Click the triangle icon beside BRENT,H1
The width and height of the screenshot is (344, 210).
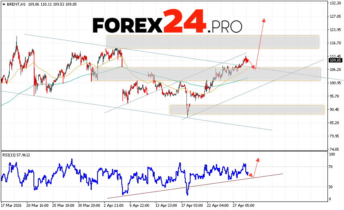pyautogui.click(x=3, y=4)
